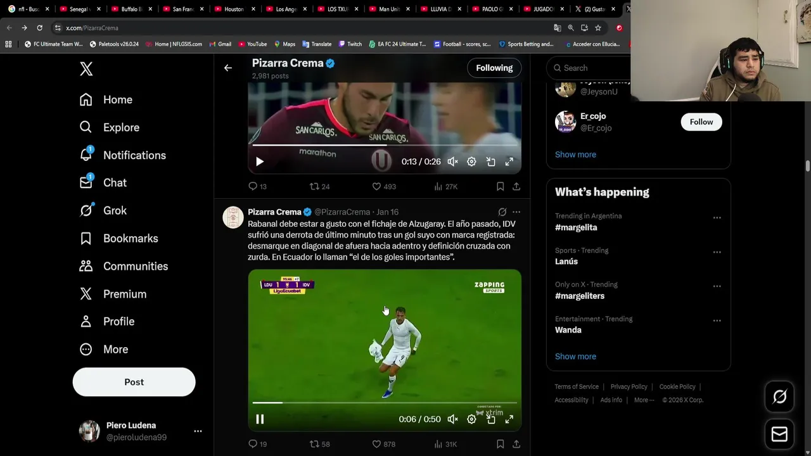Viewport: 811px width, 456px height.
Task: Expand footer More links
Action: (644, 400)
